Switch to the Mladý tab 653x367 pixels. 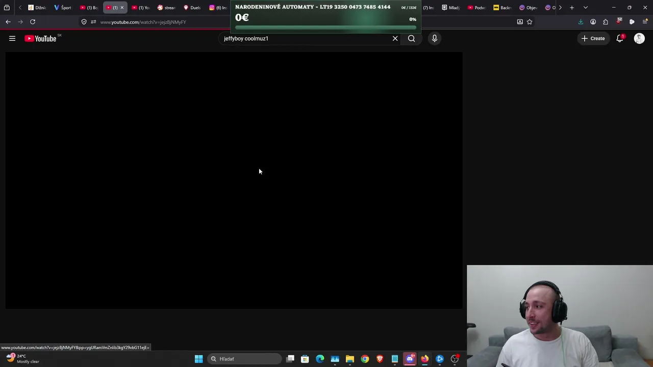[451, 8]
